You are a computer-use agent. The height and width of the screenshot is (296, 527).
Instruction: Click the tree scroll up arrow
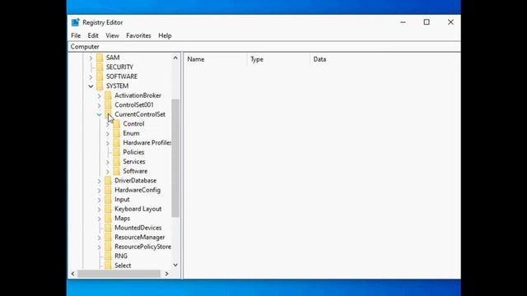[175, 58]
